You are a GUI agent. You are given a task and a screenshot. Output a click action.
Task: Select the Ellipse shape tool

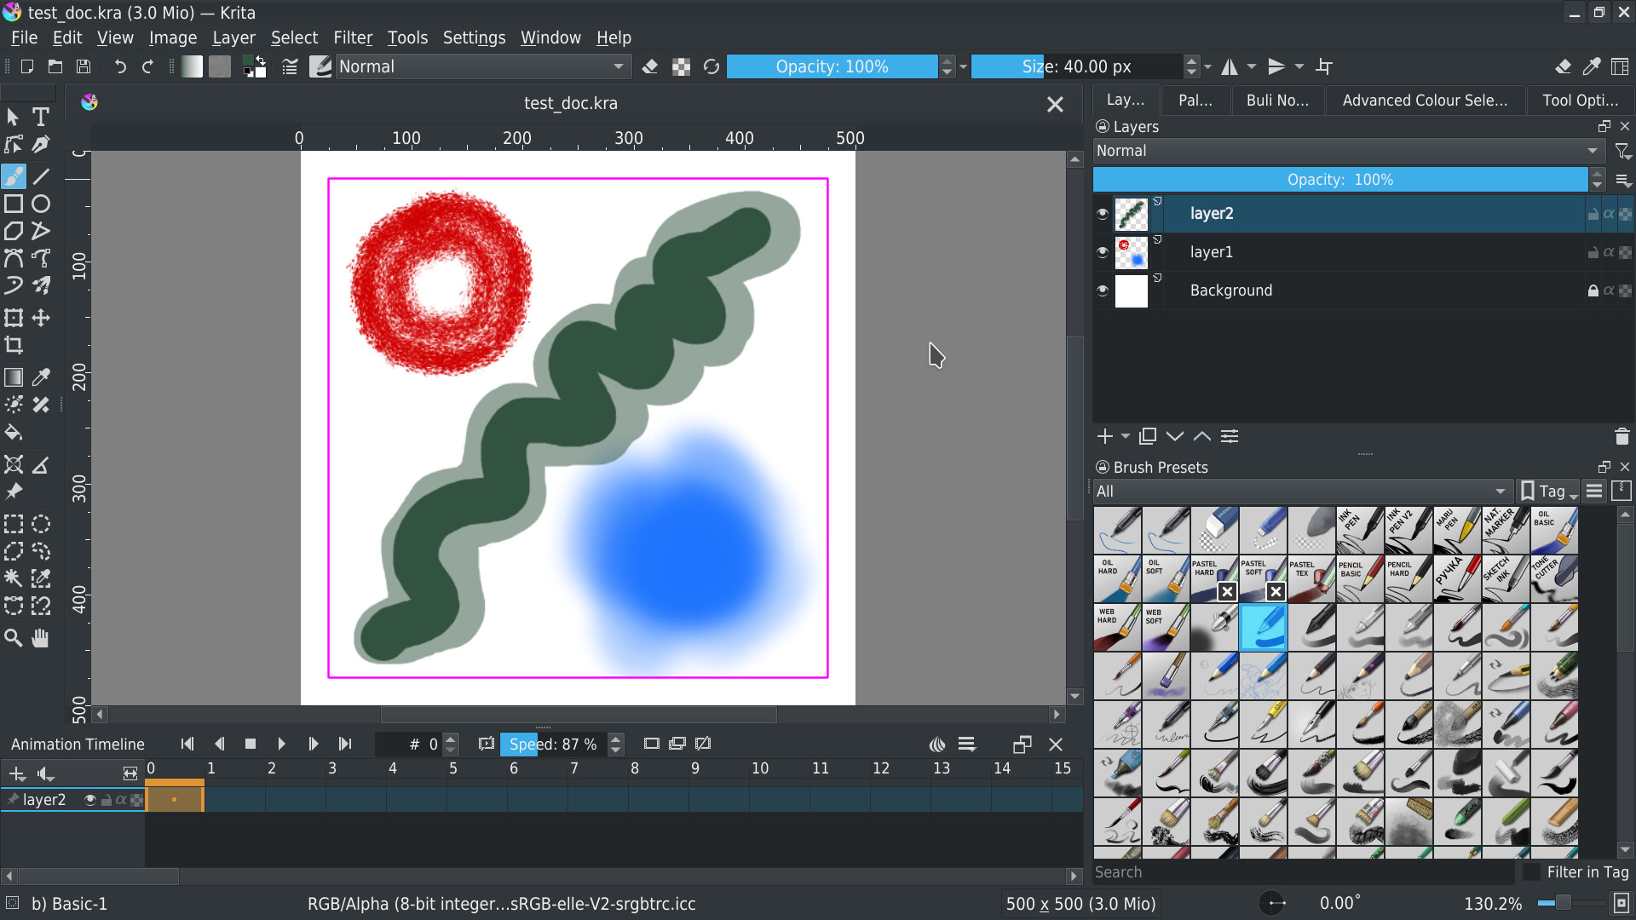(41, 204)
